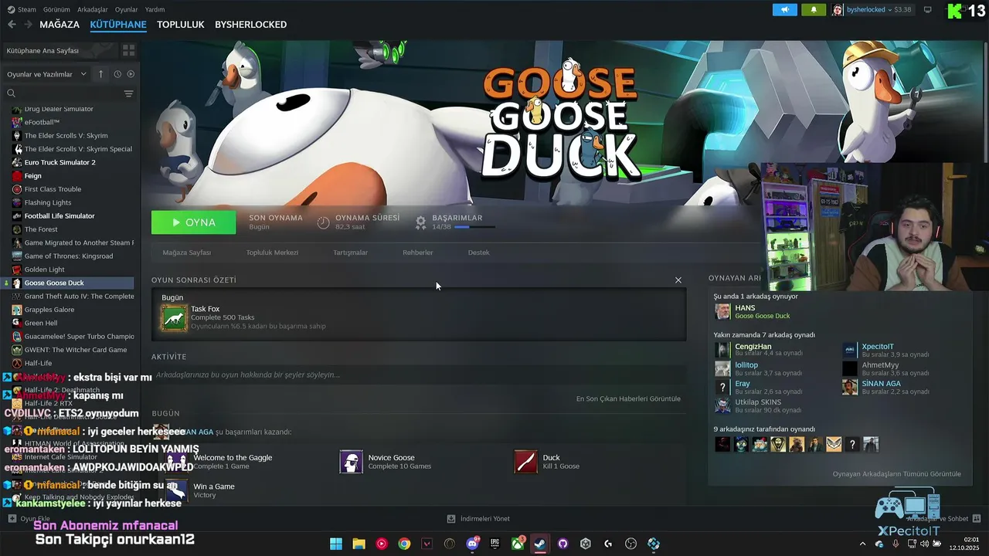The height and width of the screenshot is (556, 989).
Task: Open the Mağaza Sayfası link
Action: pyautogui.click(x=186, y=253)
